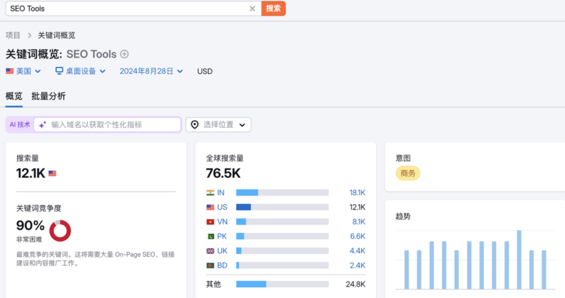Viewport: 565px width, 298px height.
Task: Click the SEO Tools search text field
Action: point(127,8)
